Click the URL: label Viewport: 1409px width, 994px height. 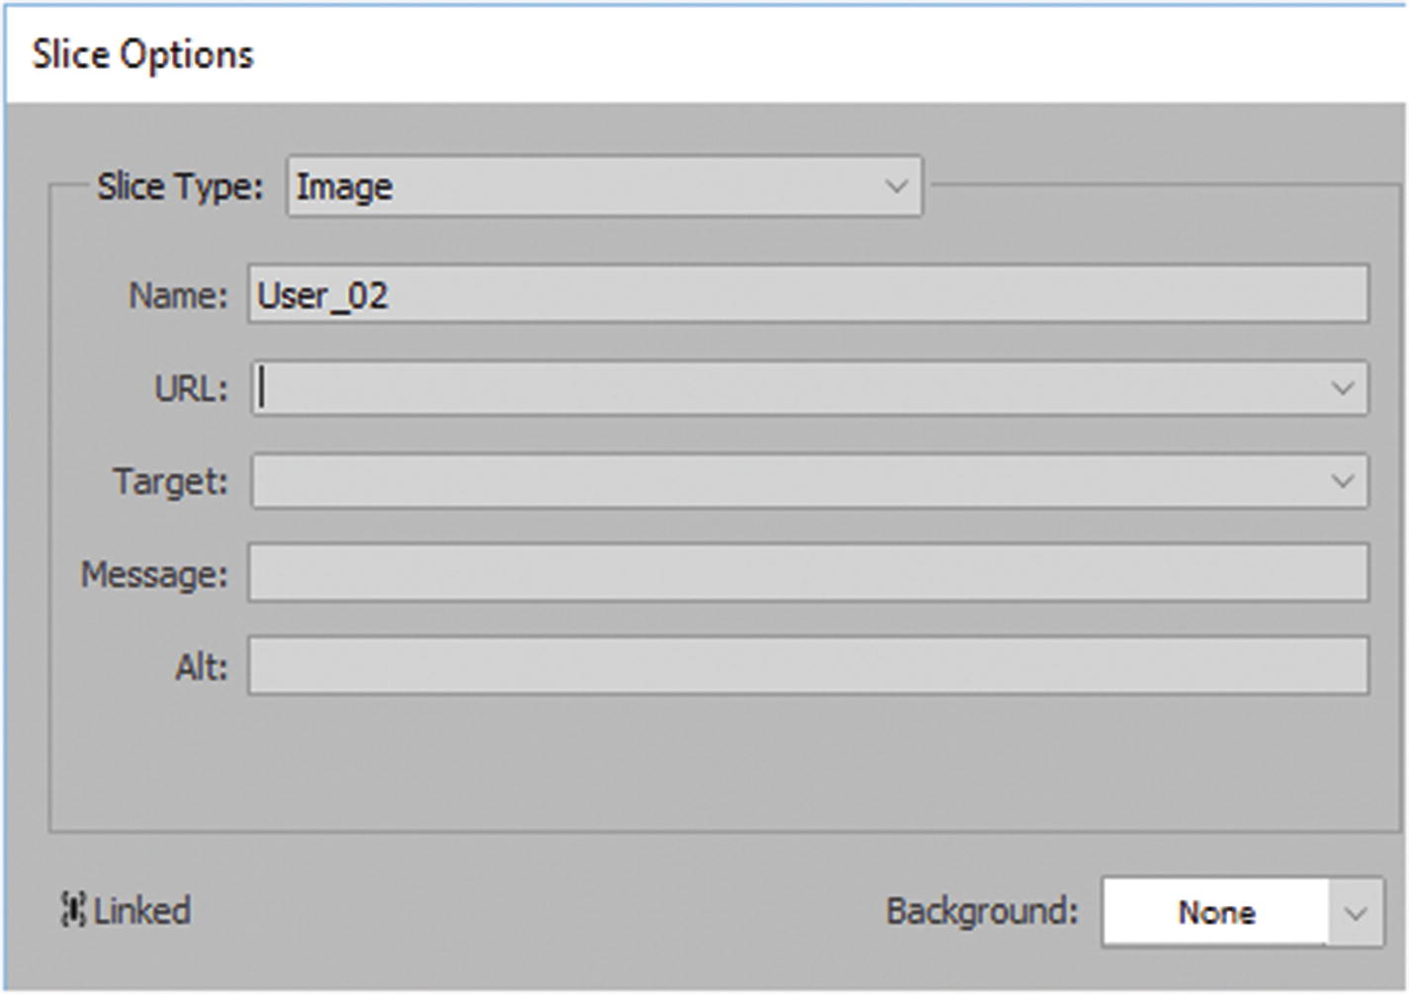191,388
